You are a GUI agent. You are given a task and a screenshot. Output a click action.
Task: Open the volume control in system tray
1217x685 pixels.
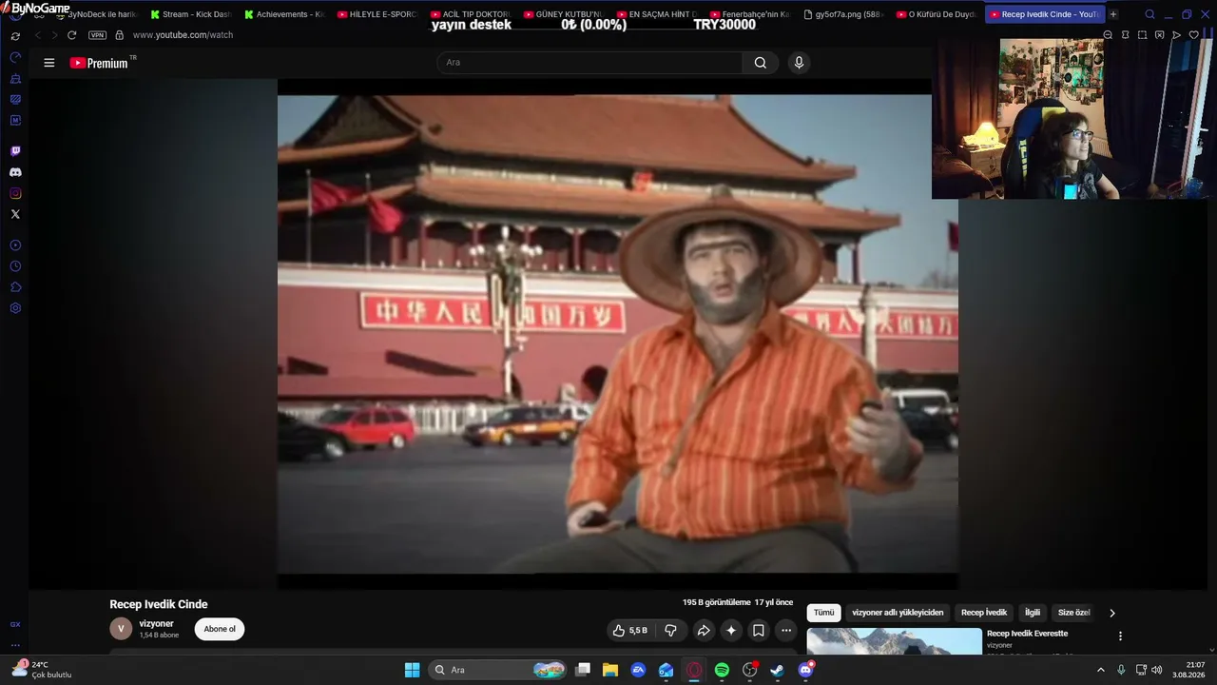click(x=1157, y=670)
